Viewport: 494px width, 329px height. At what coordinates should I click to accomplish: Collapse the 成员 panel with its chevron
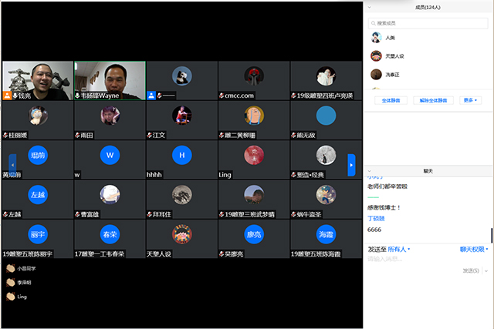pyautogui.click(x=369, y=7)
